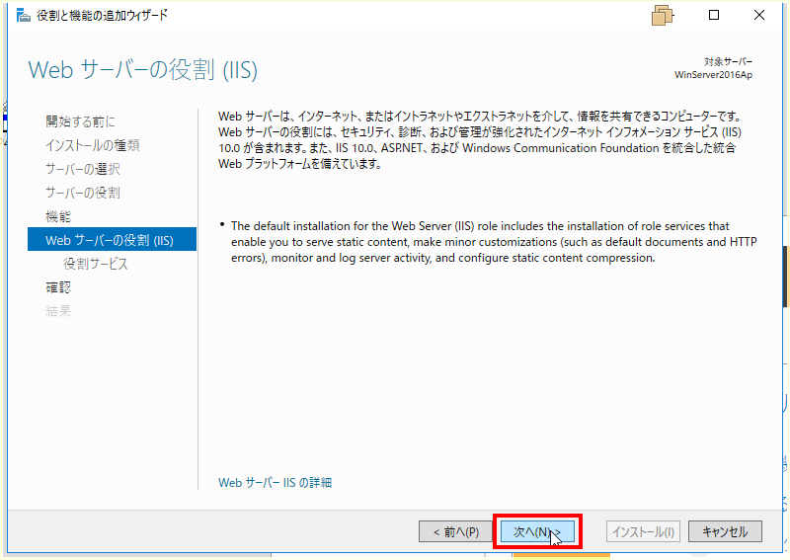Go back with the 前へ(P) button
This screenshot has width=790, height=560.
coord(455,531)
